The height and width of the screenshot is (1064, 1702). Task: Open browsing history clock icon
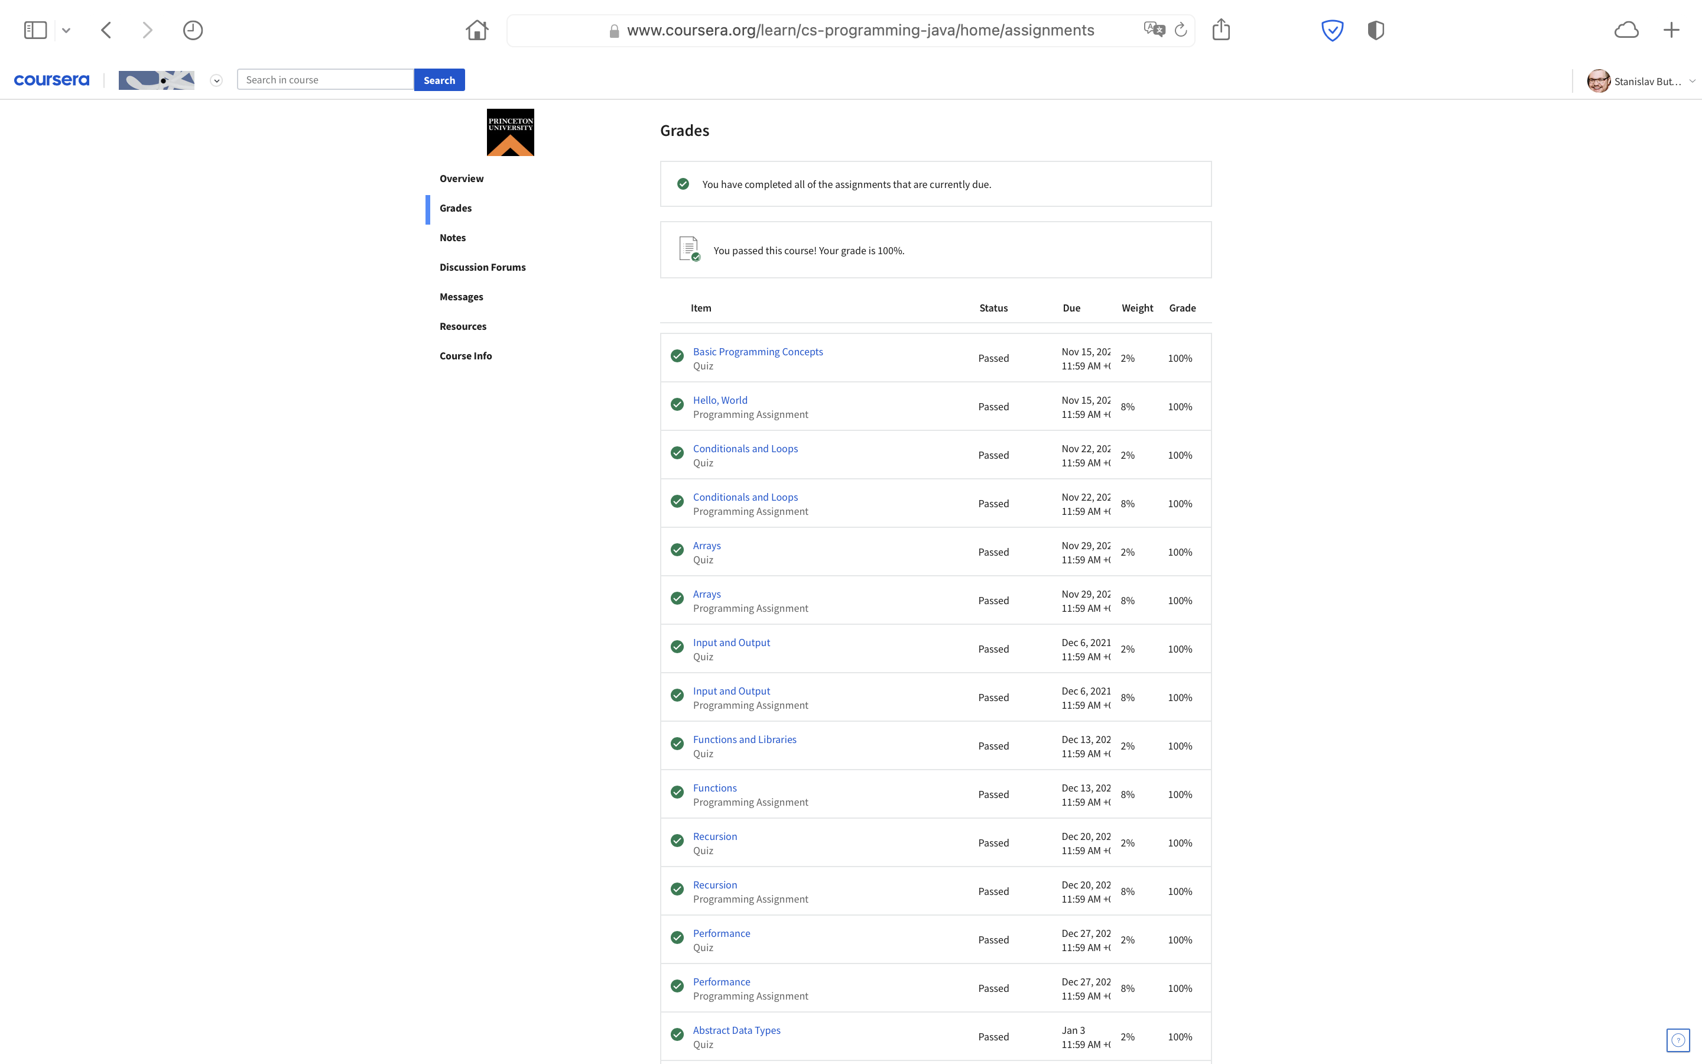193,30
